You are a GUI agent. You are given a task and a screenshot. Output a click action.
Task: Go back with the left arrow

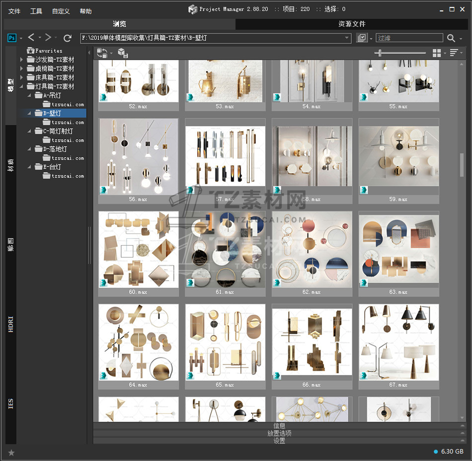[x=31, y=38]
